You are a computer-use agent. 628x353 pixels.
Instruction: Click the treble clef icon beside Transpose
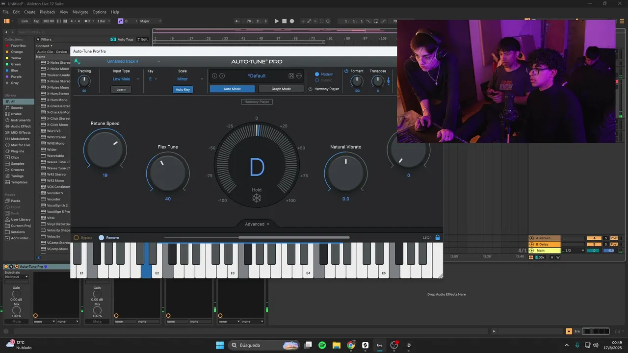point(389,81)
